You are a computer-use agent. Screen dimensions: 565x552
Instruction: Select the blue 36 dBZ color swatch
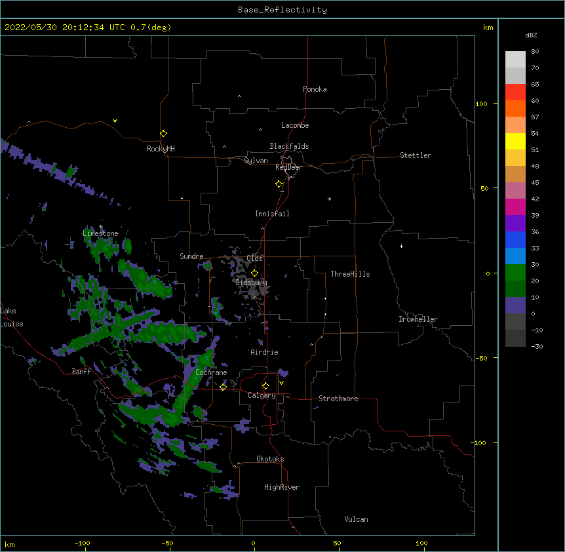[515, 239]
